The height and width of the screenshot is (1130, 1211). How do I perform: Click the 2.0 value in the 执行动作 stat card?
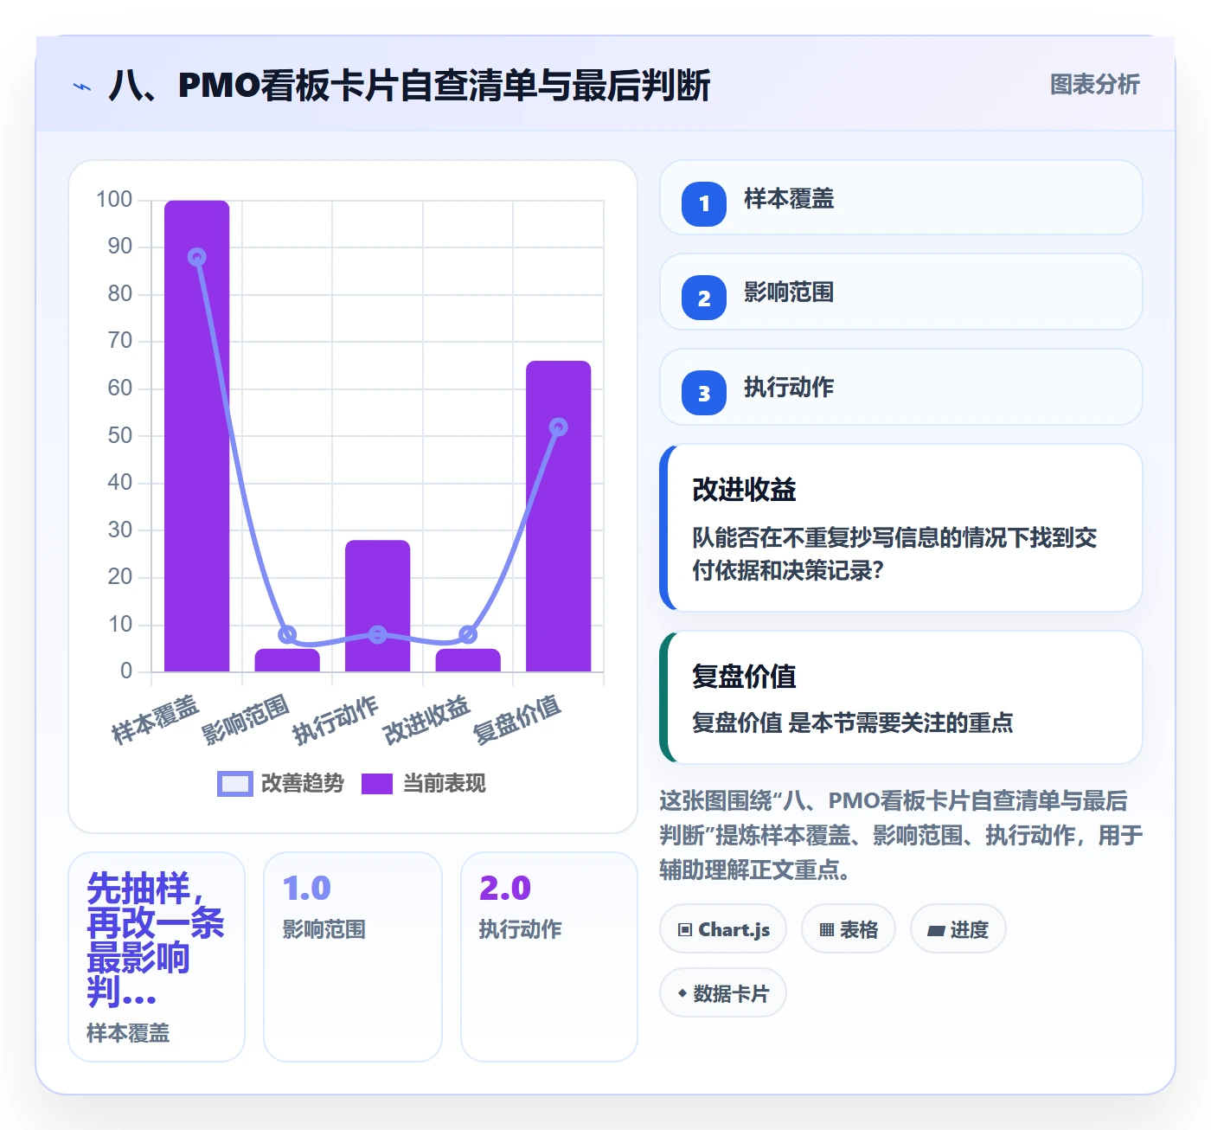(x=505, y=889)
